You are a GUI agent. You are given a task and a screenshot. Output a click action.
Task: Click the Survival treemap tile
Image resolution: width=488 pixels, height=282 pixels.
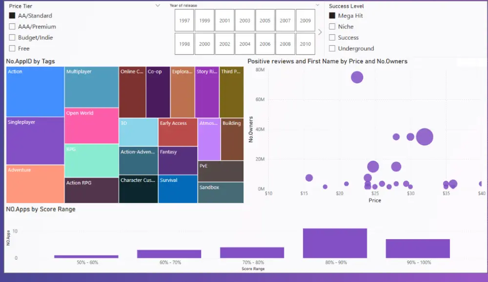[178, 189]
